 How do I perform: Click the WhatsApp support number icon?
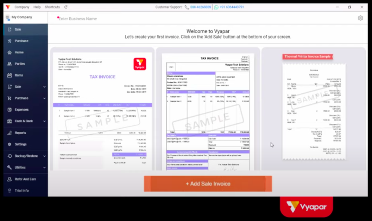pyautogui.click(x=216, y=7)
